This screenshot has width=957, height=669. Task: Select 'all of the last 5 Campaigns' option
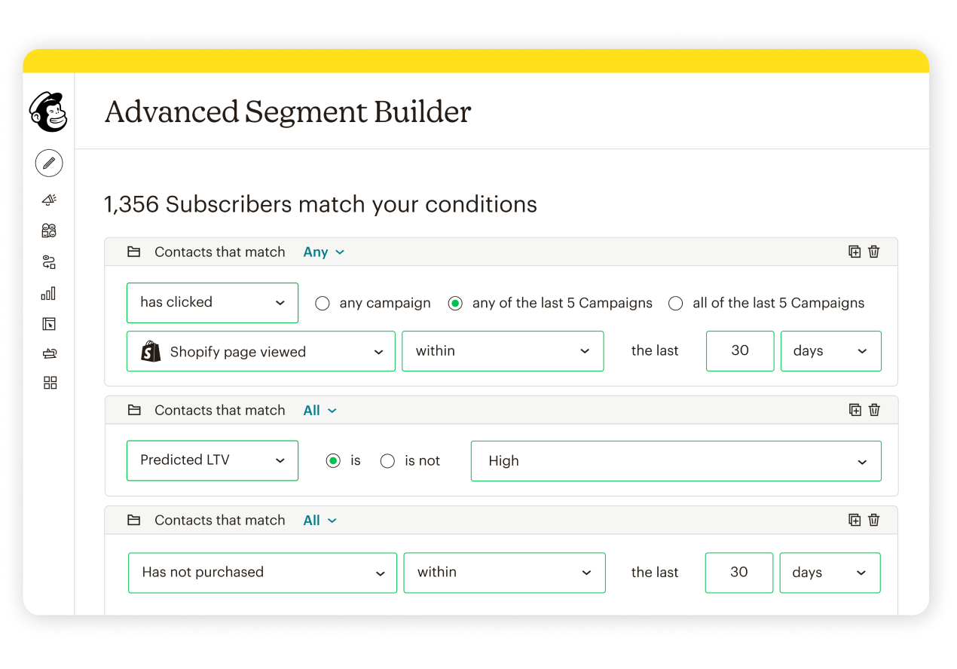(x=676, y=304)
